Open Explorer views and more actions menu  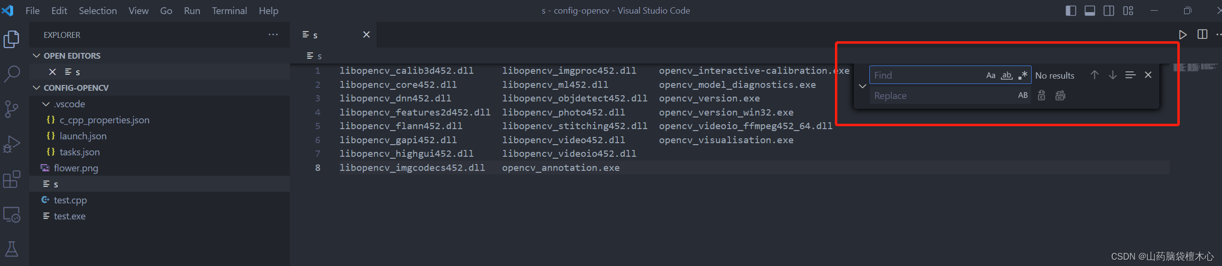tap(273, 35)
